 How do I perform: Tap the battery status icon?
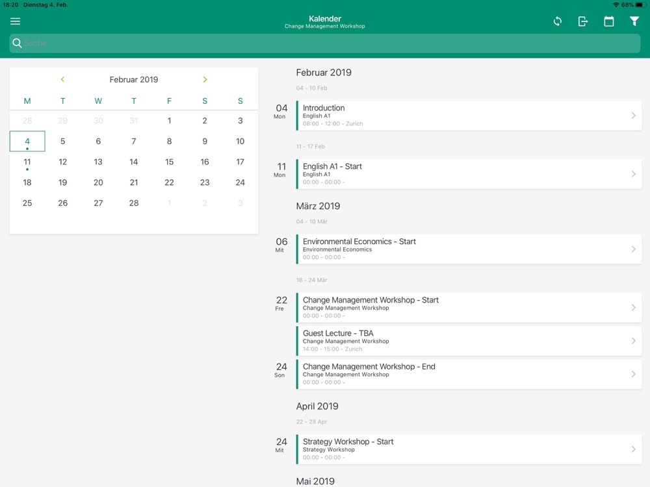coord(641,5)
